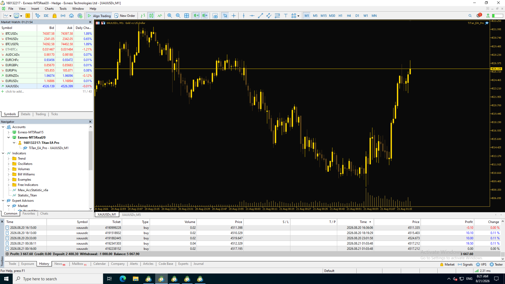Select the Fibonacci retracement tool
Viewport: 505px width, 284px height.
(x=277, y=16)
